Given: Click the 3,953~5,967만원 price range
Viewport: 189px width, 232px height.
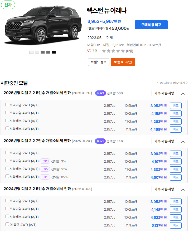Looking at the screenshot, I should [x=104, y=21].
